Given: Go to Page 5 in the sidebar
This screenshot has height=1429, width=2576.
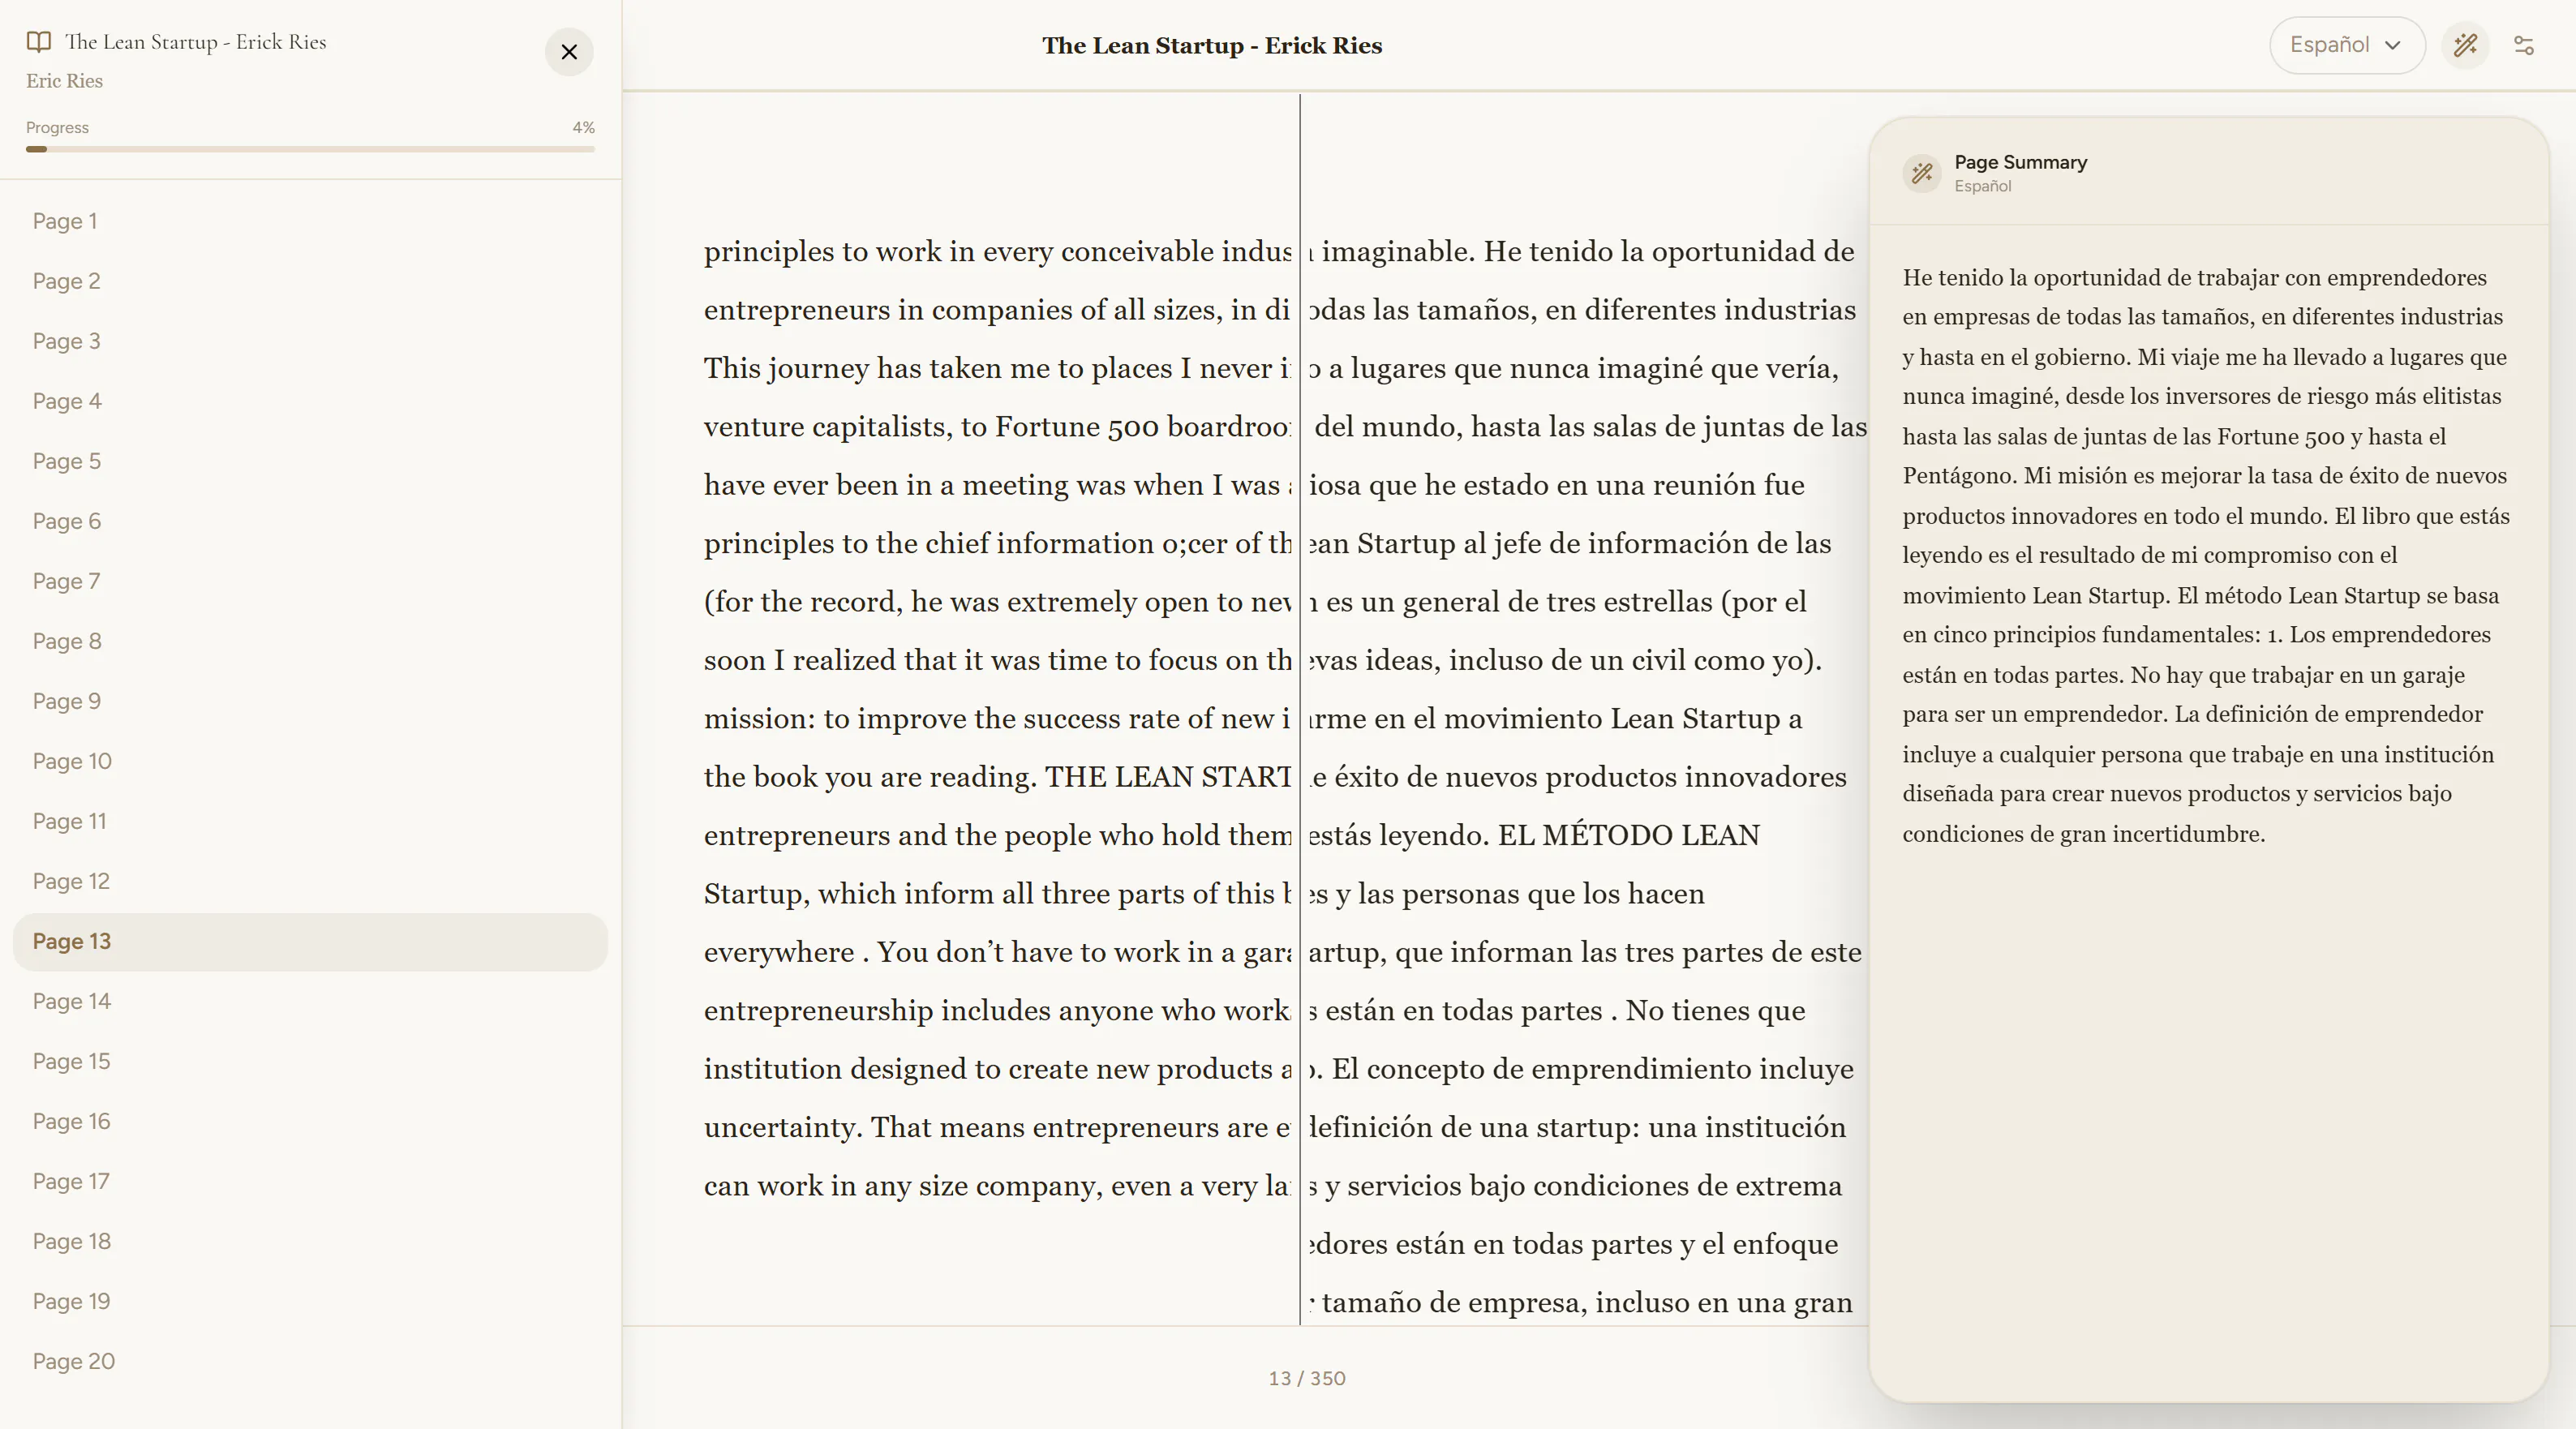Looking at the screenshot, I should point(310,461).
